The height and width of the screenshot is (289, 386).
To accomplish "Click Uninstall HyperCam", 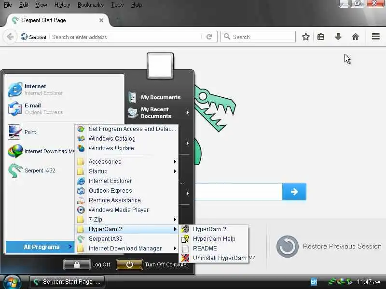I will click(214, 258).
